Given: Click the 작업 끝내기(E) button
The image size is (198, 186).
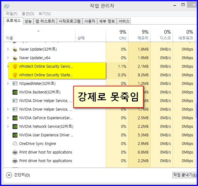Looking at the screenshot, I should coord(185,175).
